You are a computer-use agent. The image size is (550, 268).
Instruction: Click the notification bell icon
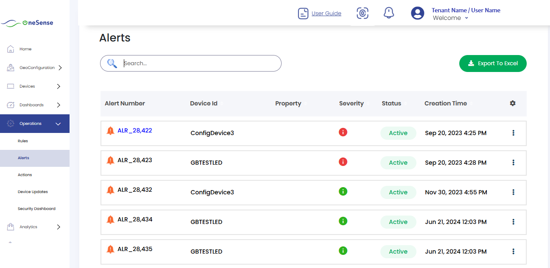pyautogui.click(x=388, y=13)
